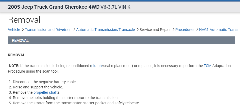Open the Vehicle breadcrumb link
The image size is (240, 109).
coord(14,30)
